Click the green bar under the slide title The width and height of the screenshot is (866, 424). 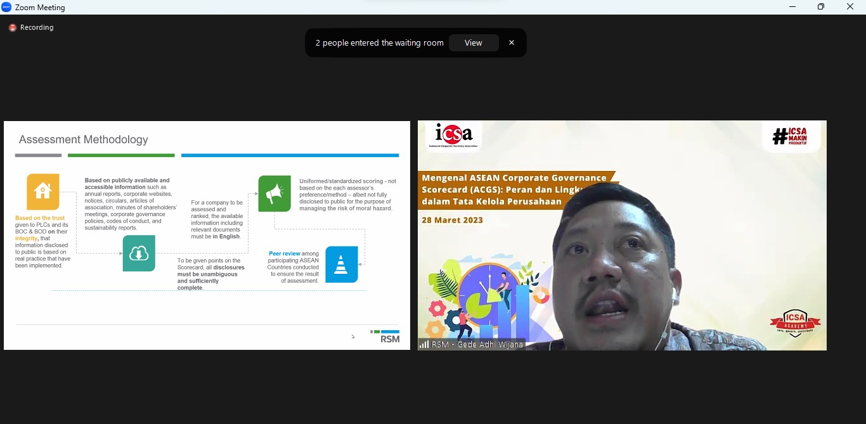121,155
